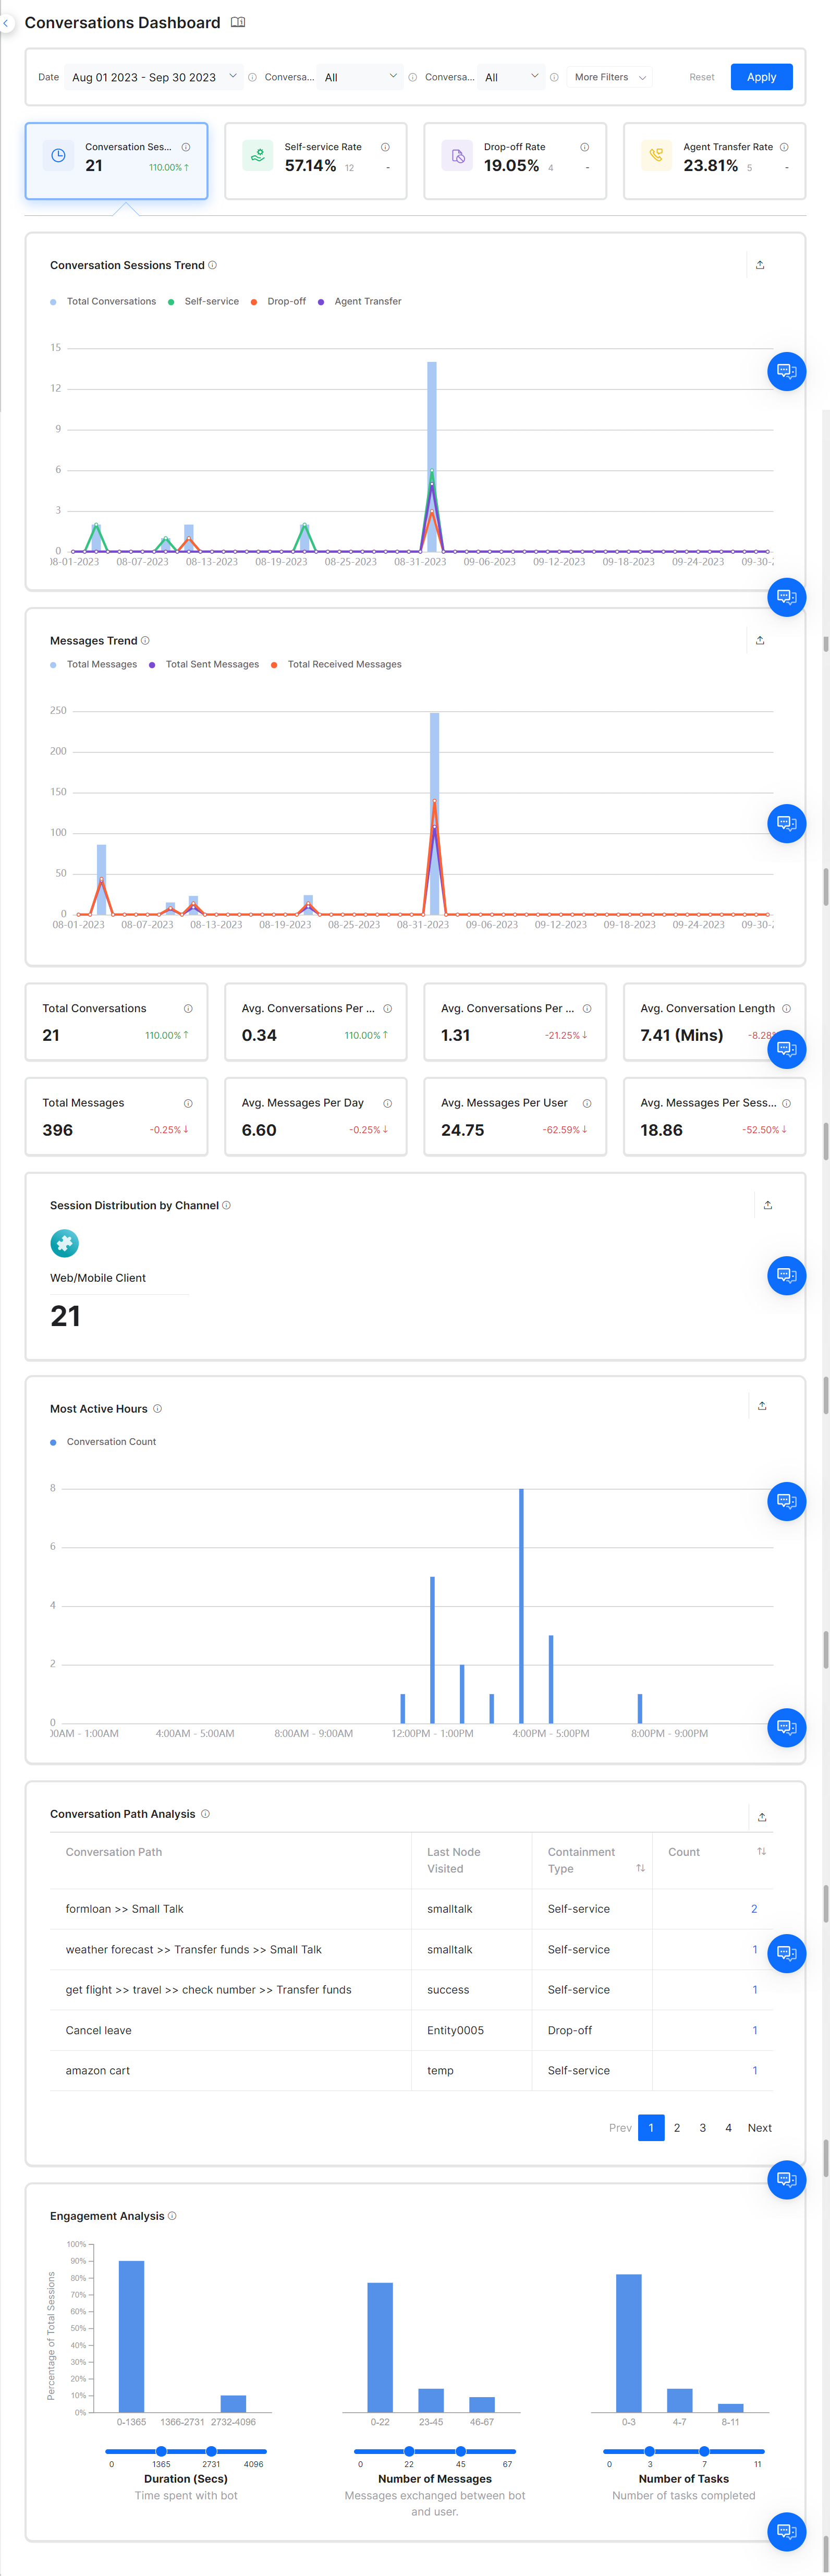The width and height of the screenshot is (830, 2576).
Task: Export the Most Active Hours chart
Action: pos(761,1406)
